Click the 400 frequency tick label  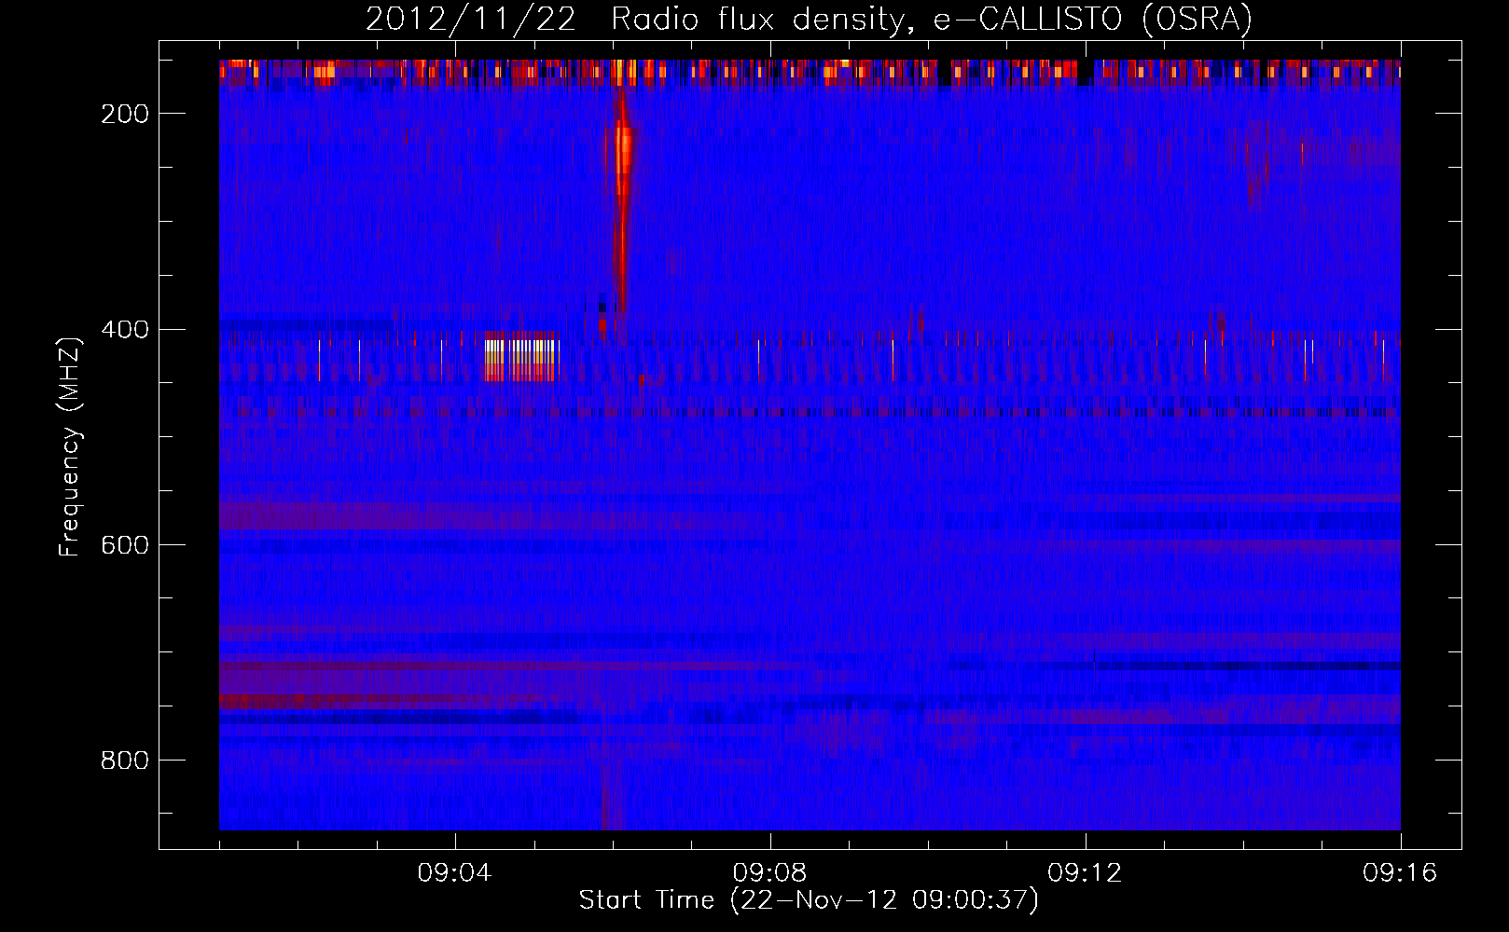pos(125,330)
